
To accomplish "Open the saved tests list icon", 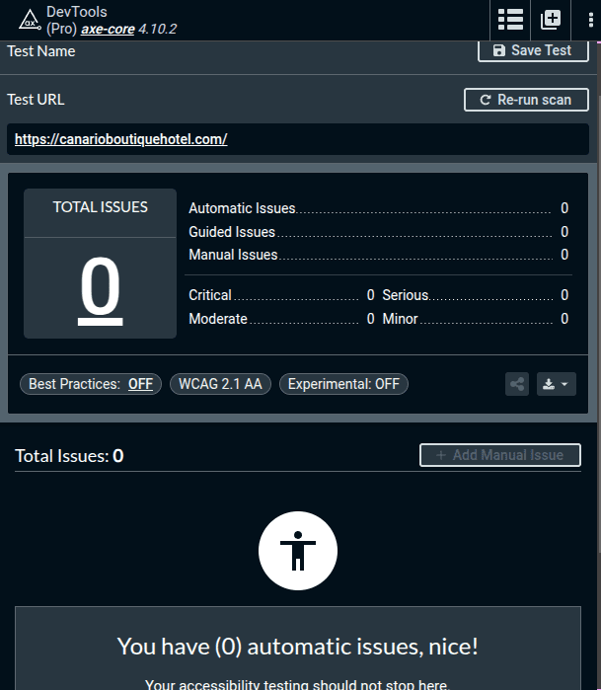I will (510, 20).
